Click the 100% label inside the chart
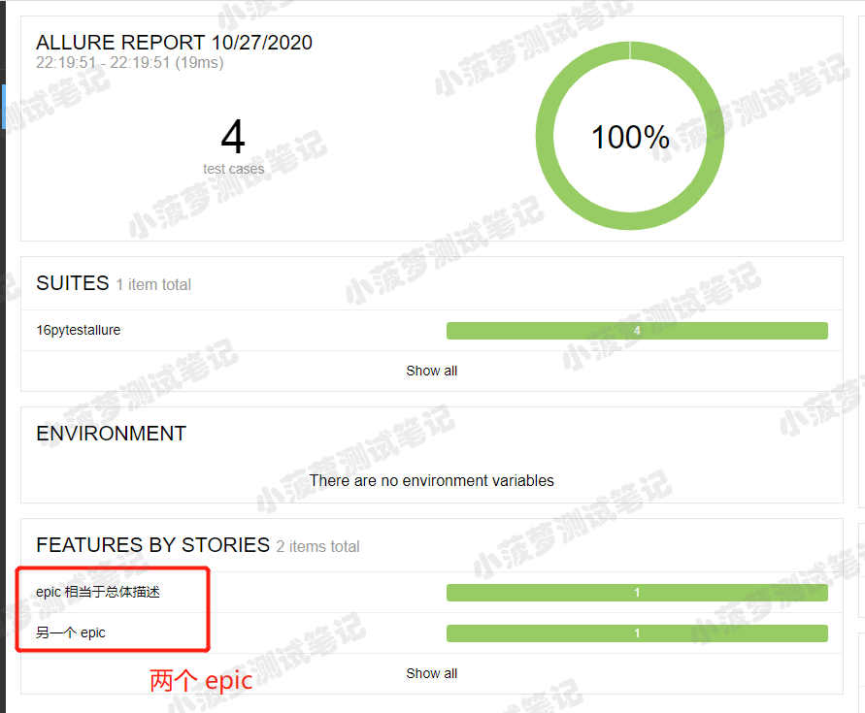 (630, 137)
